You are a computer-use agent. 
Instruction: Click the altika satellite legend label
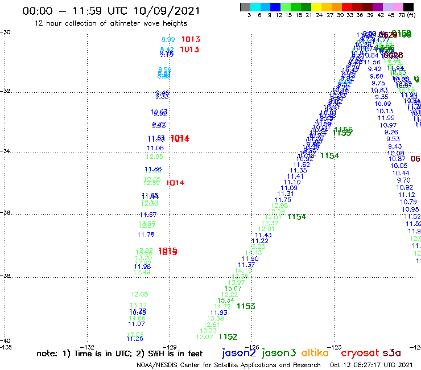coord(315,353)
